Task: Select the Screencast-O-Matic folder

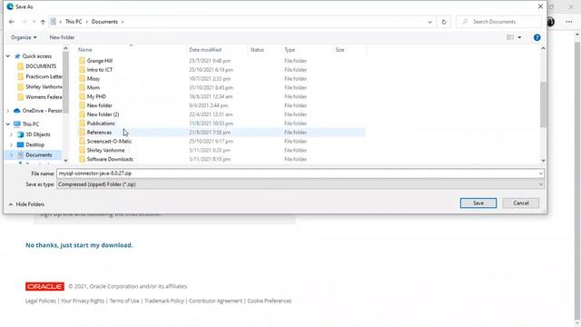Action: (x=109, y=142)
